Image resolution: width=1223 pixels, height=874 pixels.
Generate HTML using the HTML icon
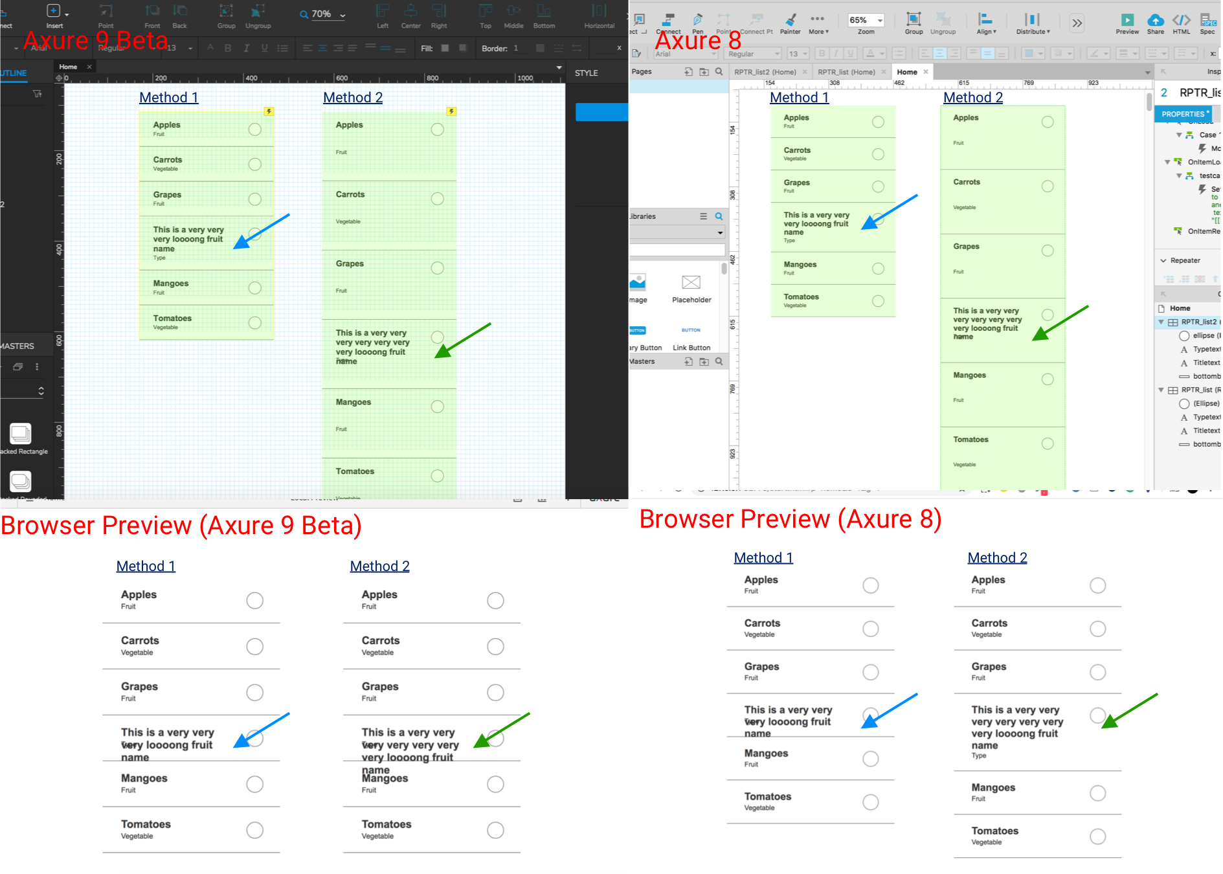1182,21
